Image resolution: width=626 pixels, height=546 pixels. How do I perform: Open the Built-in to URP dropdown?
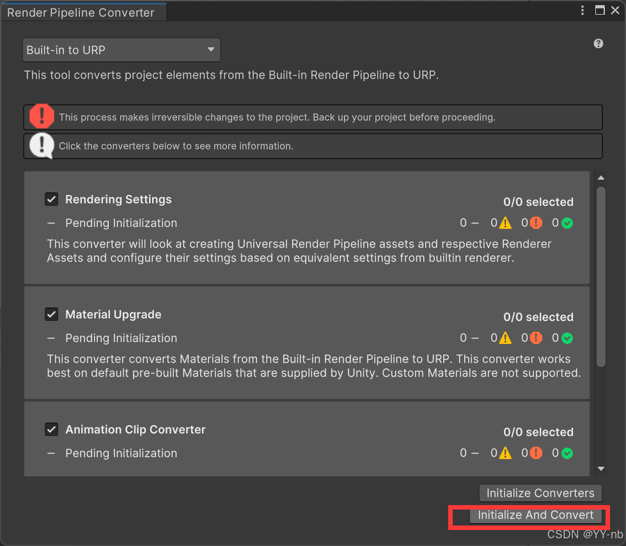click(121, 50)
